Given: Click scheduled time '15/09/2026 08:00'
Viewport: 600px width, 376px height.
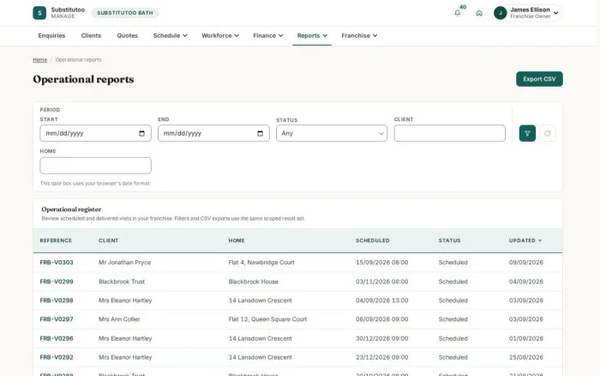Looking at the screenshot, I should point(382,263).
